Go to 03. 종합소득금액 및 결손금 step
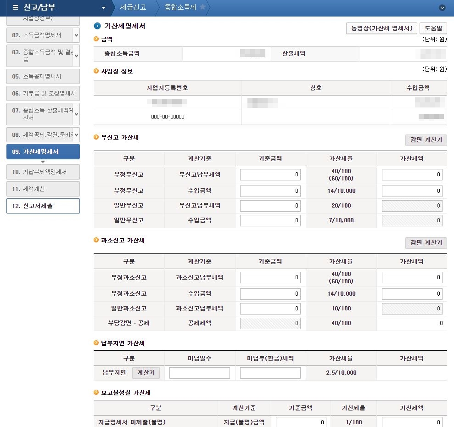The height and width of the screenshot is (427, 454). (39, 56)
